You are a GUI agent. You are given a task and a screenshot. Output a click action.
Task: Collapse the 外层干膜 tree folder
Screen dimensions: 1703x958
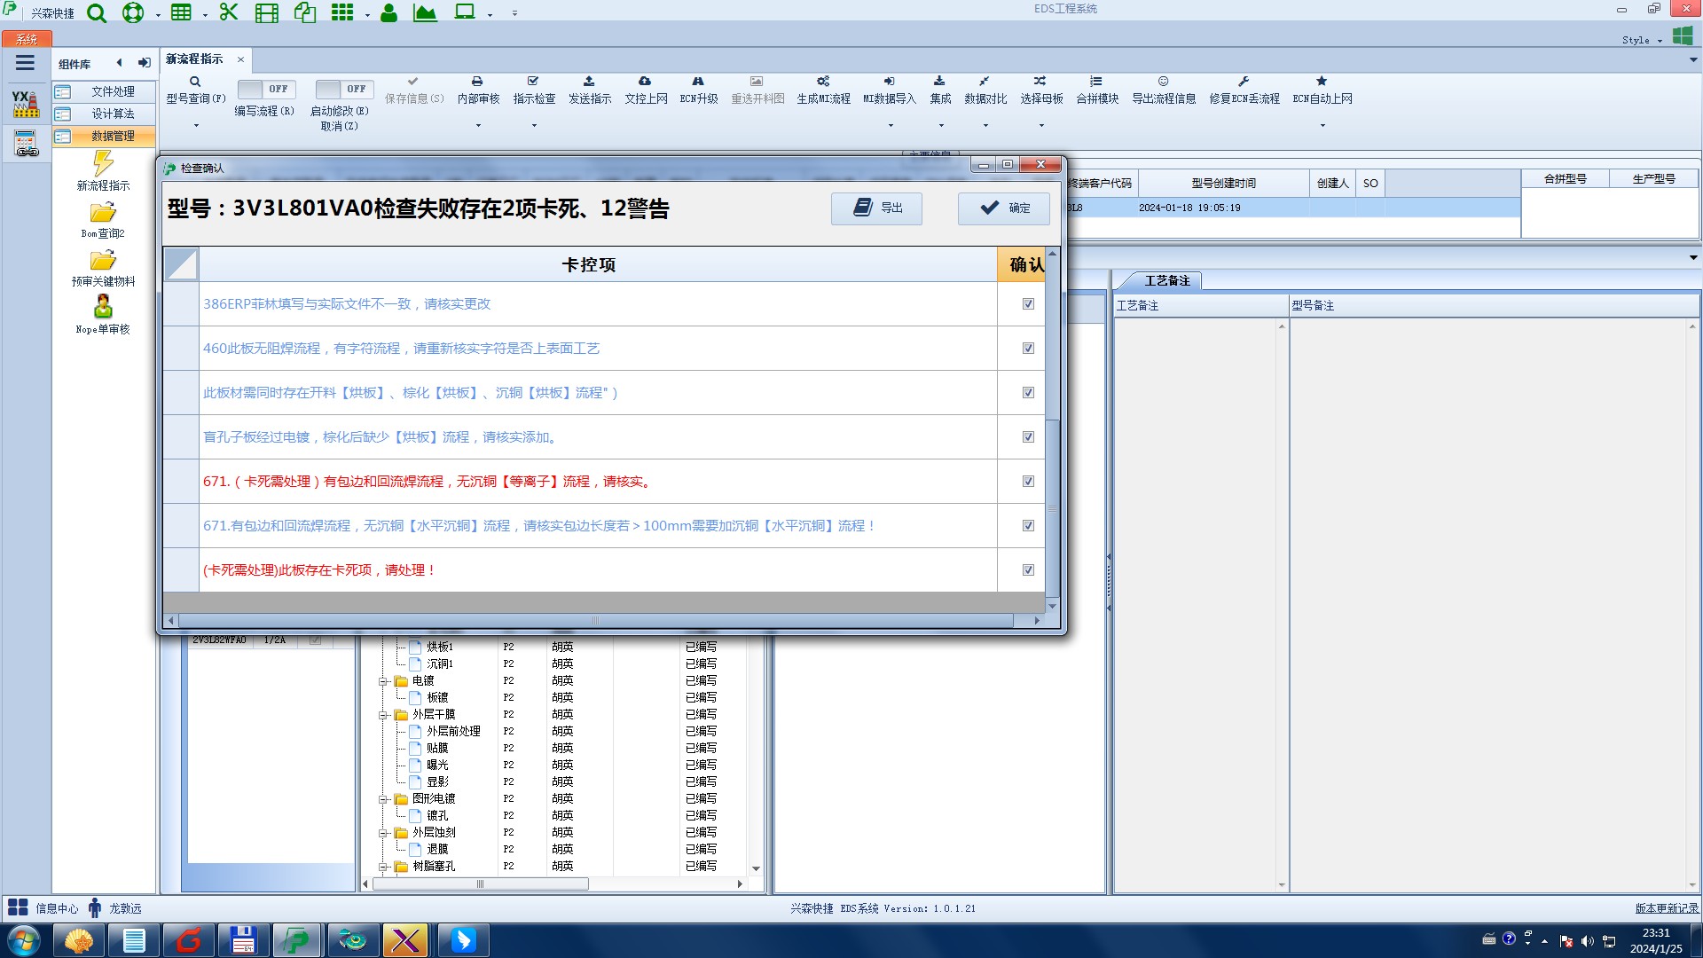tap(384, 715)
